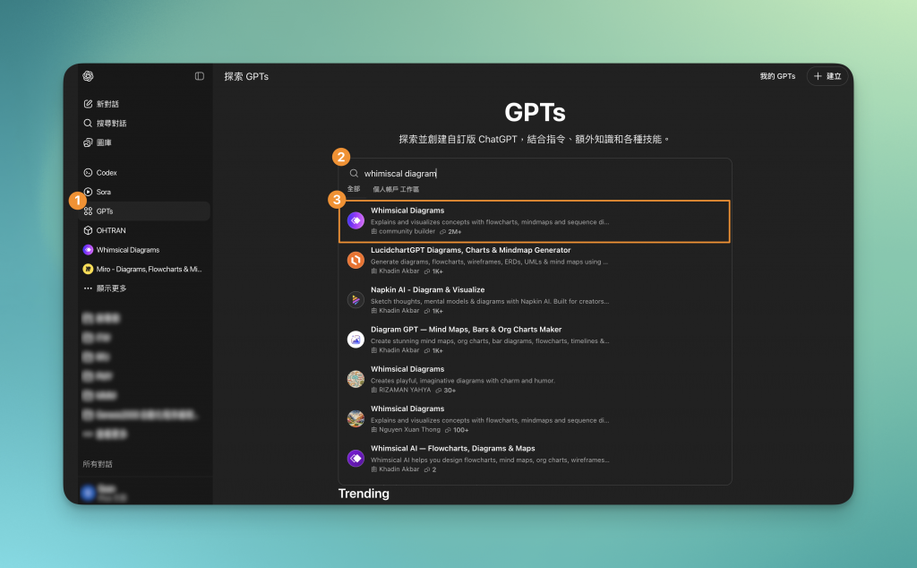Click the 建立 create button
Screen dimensions: 917x568
(827, 76)
